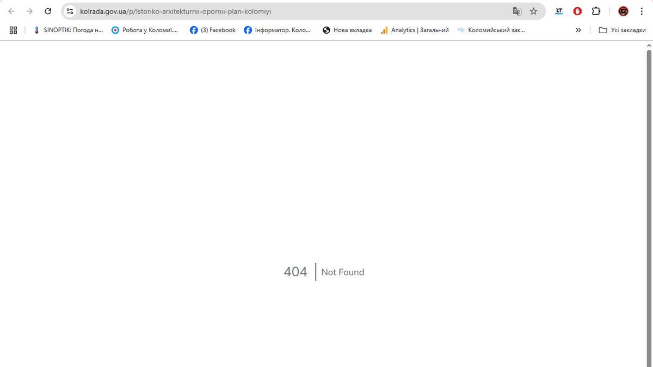653x367 pixels.
Task: Expand the hidden bookmarks chevron
Action: point(578,30)
